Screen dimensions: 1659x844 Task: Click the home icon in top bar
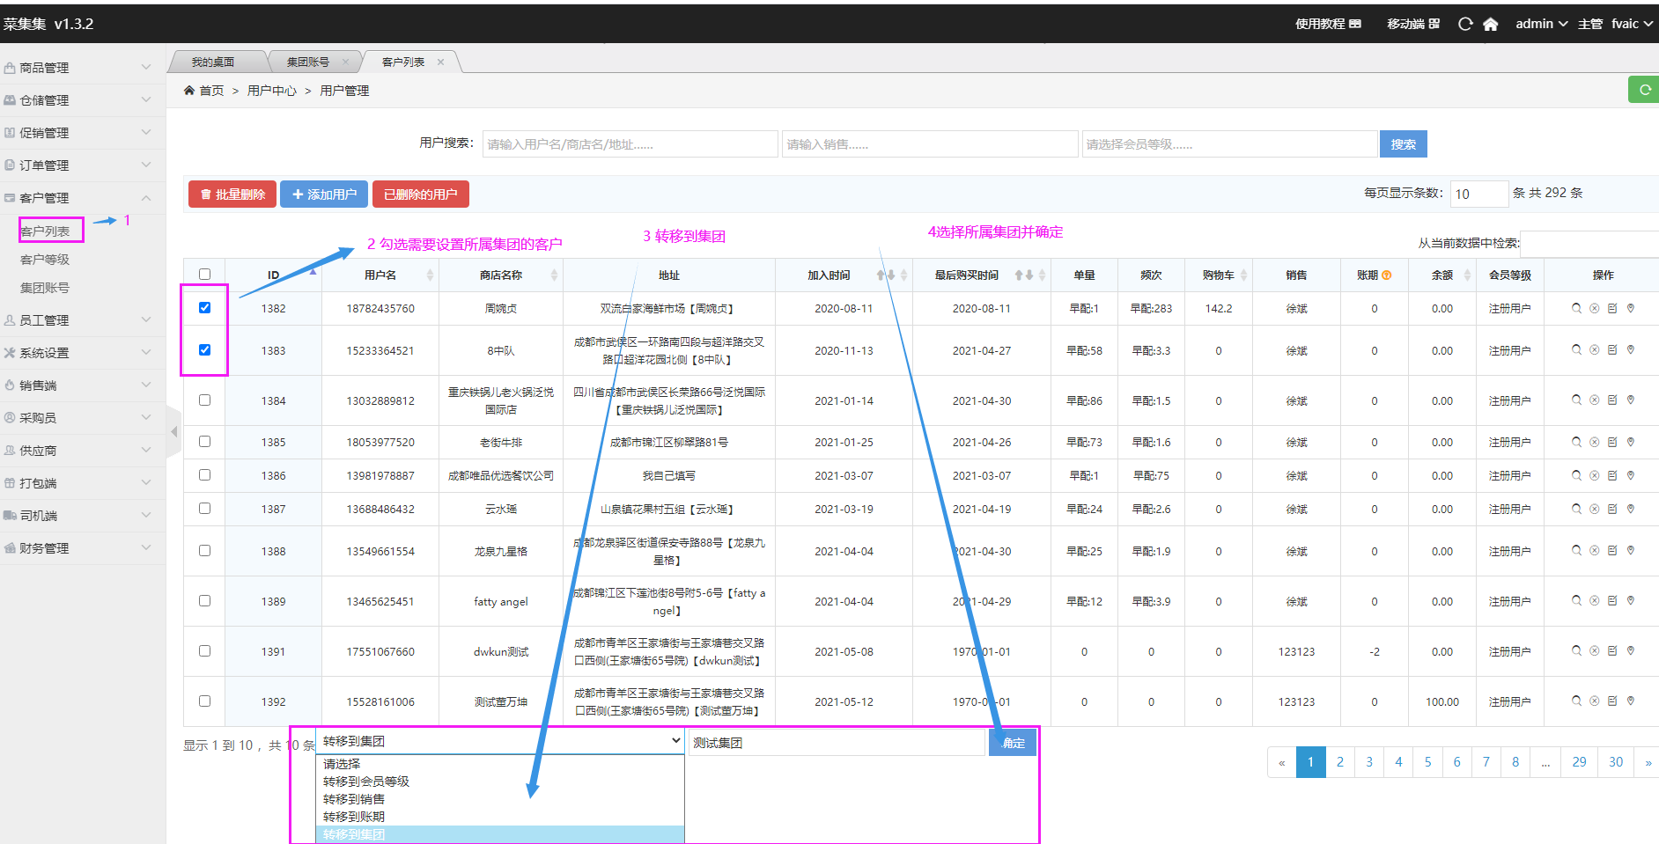coord(1490,24)
